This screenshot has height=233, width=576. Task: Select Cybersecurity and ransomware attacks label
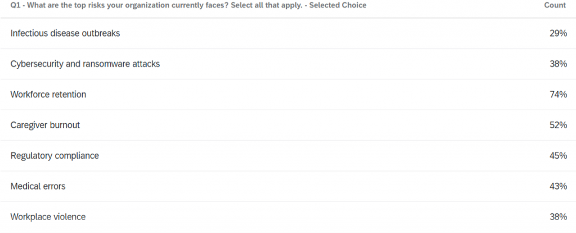point(85,64)
